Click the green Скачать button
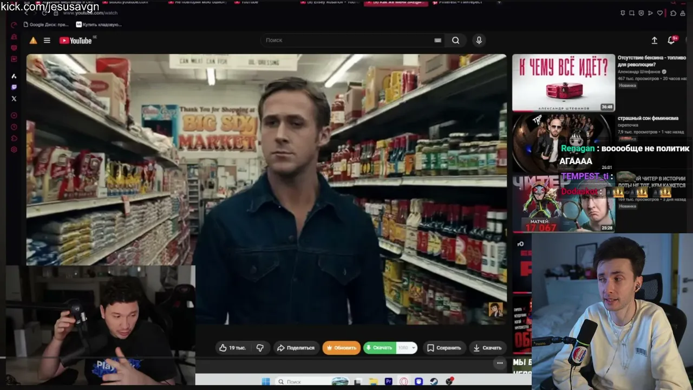Screen dimensions: 693x390 pos(380,348)
